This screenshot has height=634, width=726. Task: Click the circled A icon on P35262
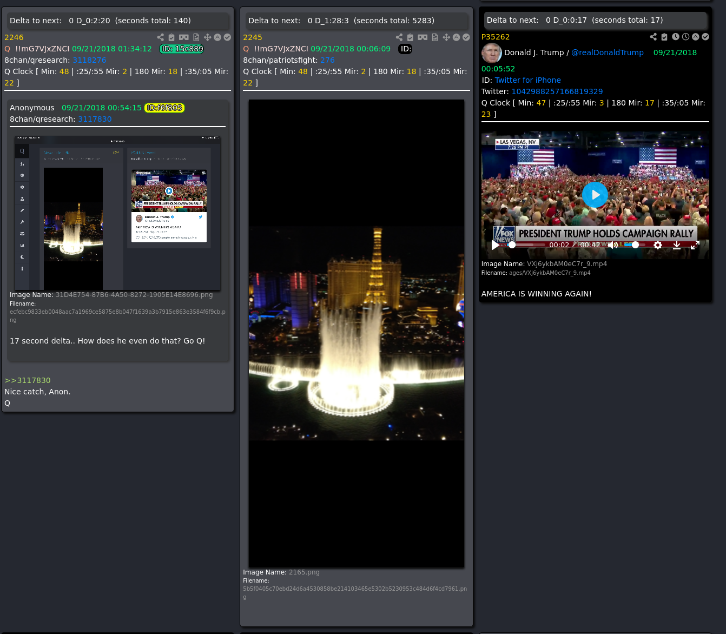point(696,37)
